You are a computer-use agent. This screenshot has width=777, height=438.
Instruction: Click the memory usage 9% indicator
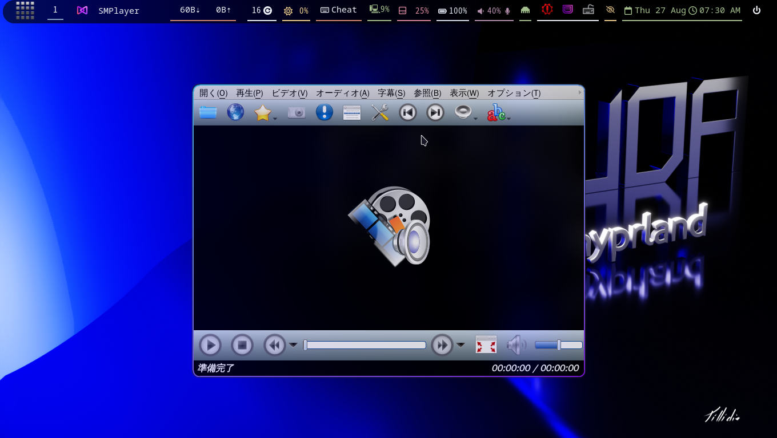(x=379, y=10)
